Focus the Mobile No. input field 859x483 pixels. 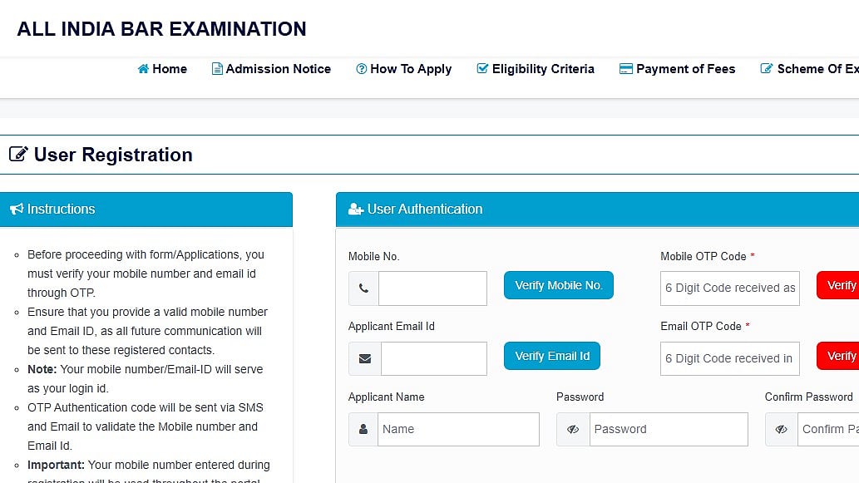click(x=432, y=288)
